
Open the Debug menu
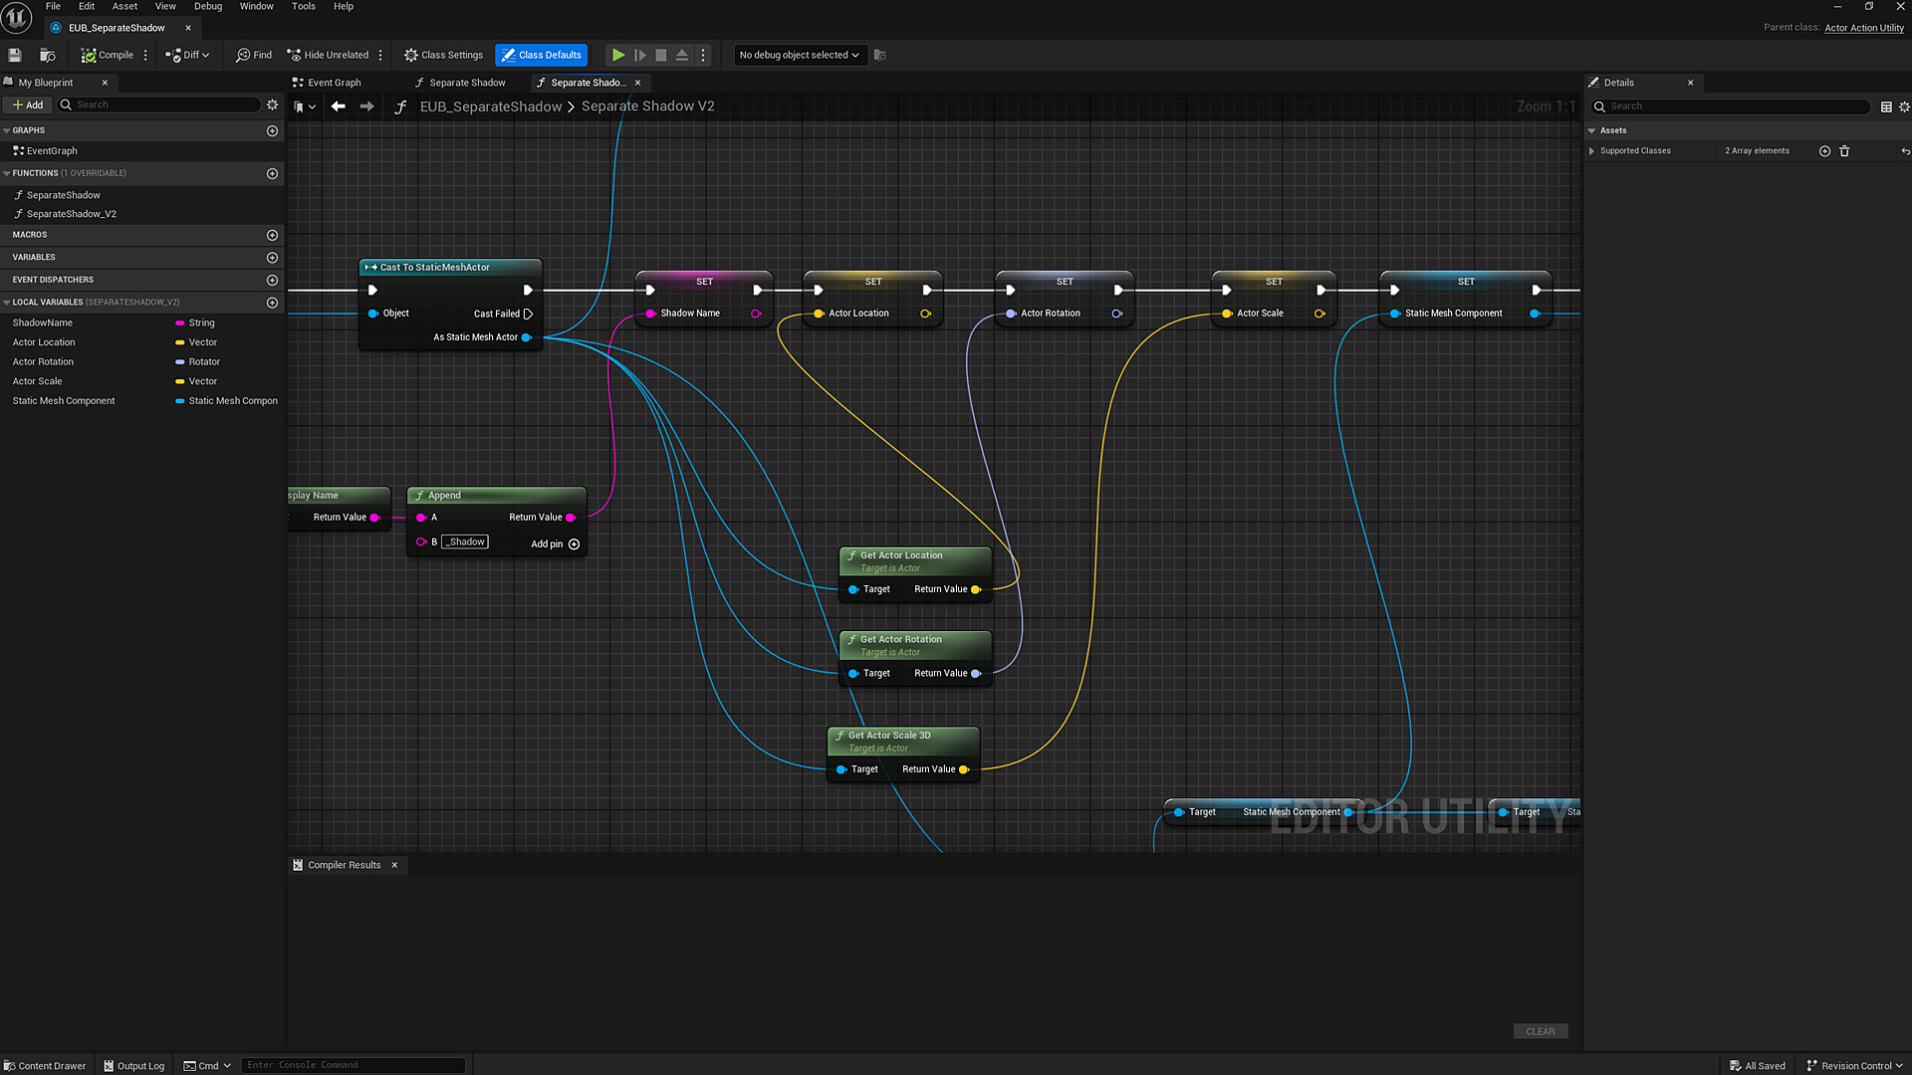207,6
